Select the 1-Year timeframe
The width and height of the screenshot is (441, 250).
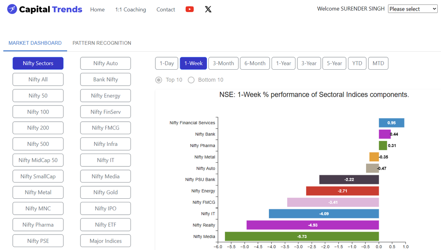point(284,63)
